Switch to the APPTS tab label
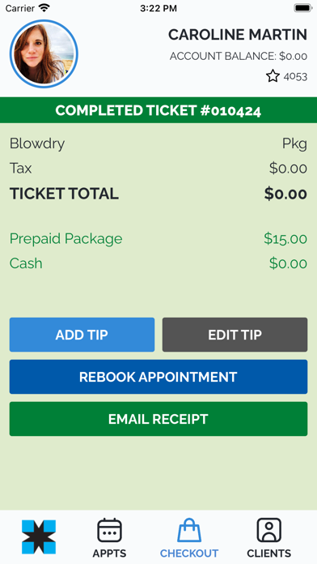317x564 pixels. click(109, 553)
